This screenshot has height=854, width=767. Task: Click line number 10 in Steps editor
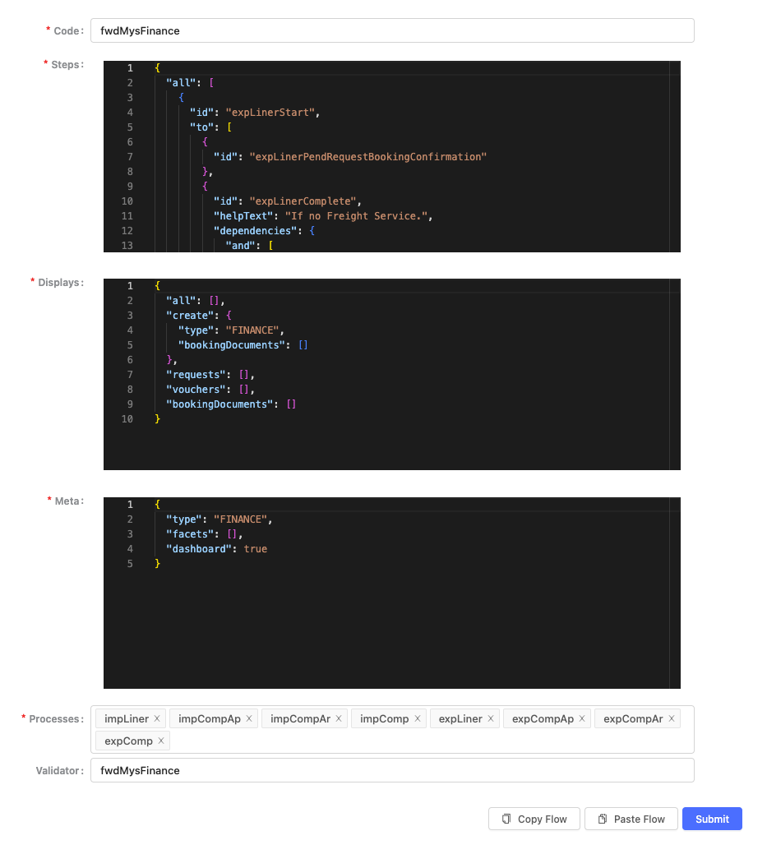point(127,201)
